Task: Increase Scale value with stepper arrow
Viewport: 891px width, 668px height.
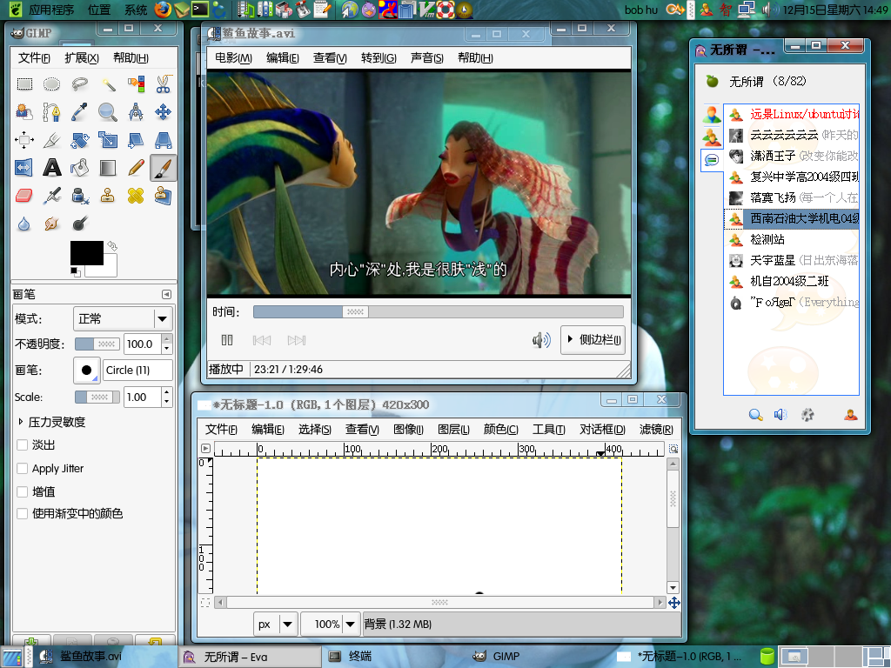Action: 166,392
